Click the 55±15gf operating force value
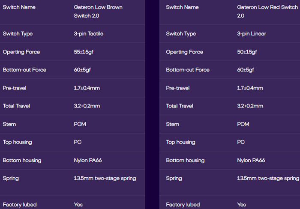Viewport: 300px width, 209px height. [84, 52]
